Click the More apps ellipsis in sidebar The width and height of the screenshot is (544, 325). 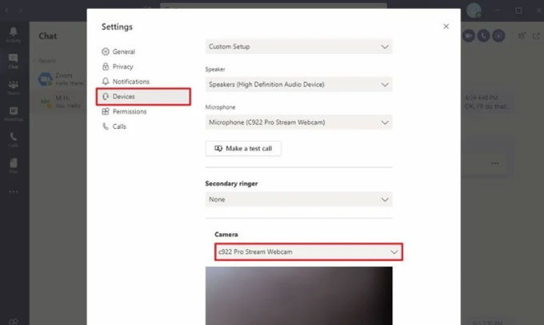(x=14, y=191)
